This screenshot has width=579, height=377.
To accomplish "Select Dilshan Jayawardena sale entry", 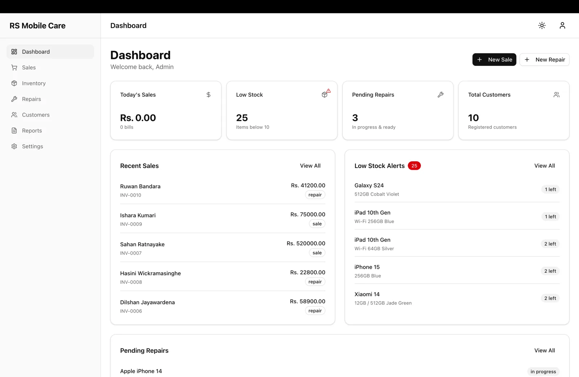I will (x=223, y=306).
